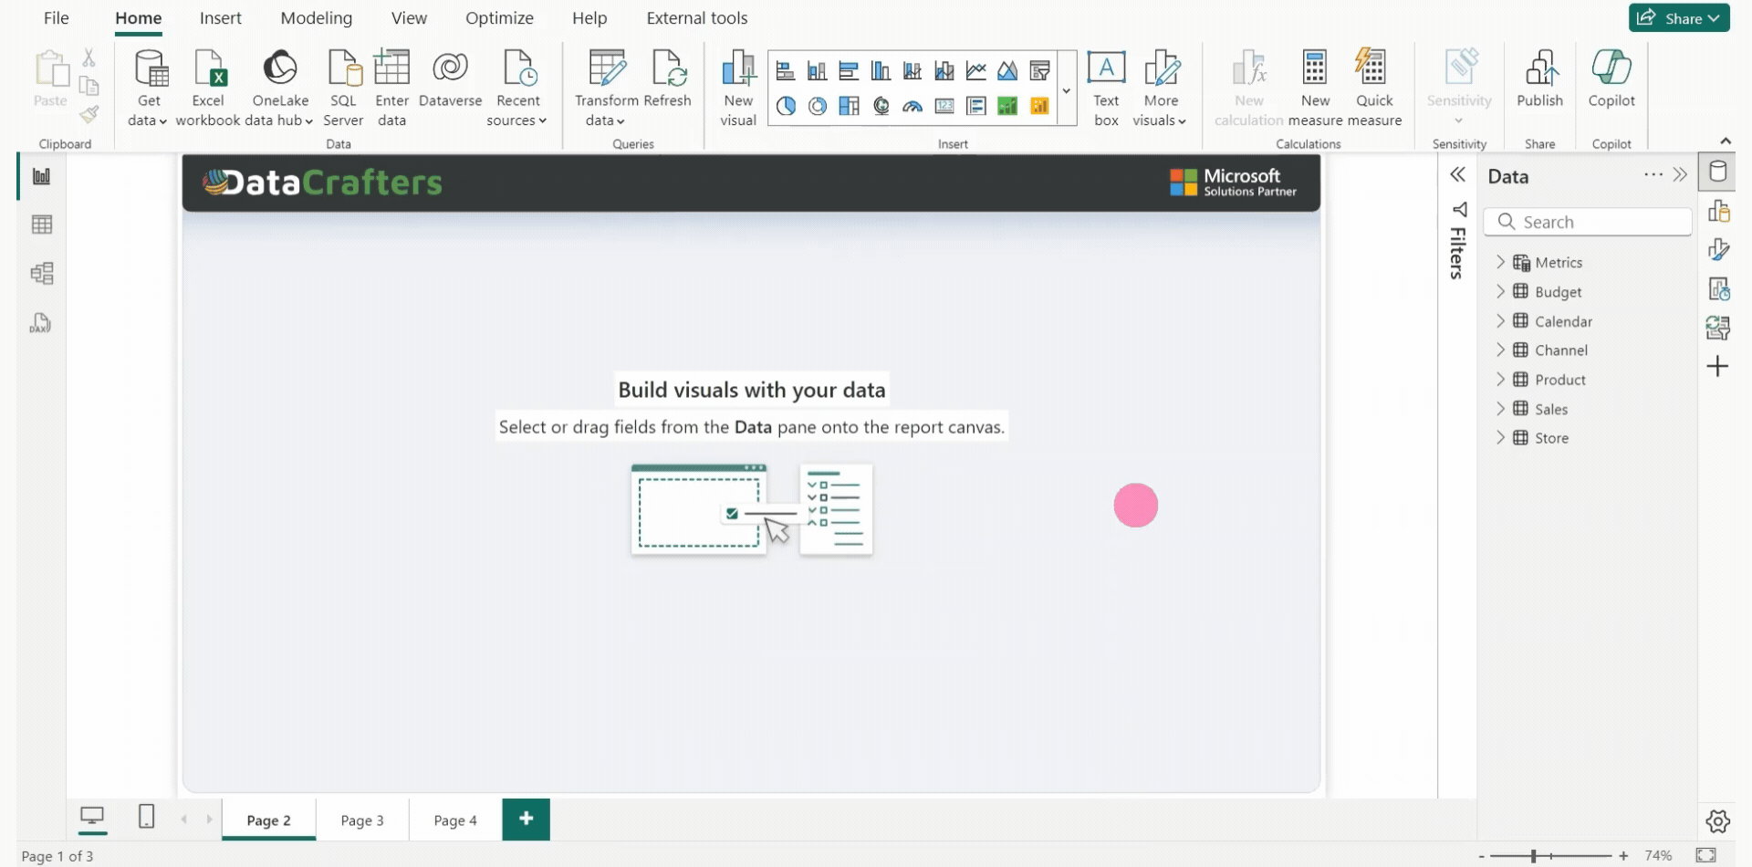1752x867 pixels.
Task: Open Model view in left sidebar
Action: click(x=42, y=274)
